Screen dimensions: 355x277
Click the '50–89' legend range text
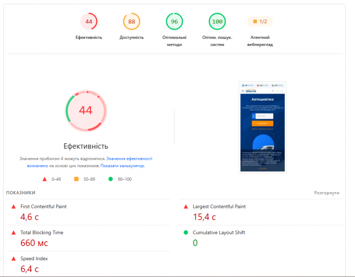pos(89,179)
